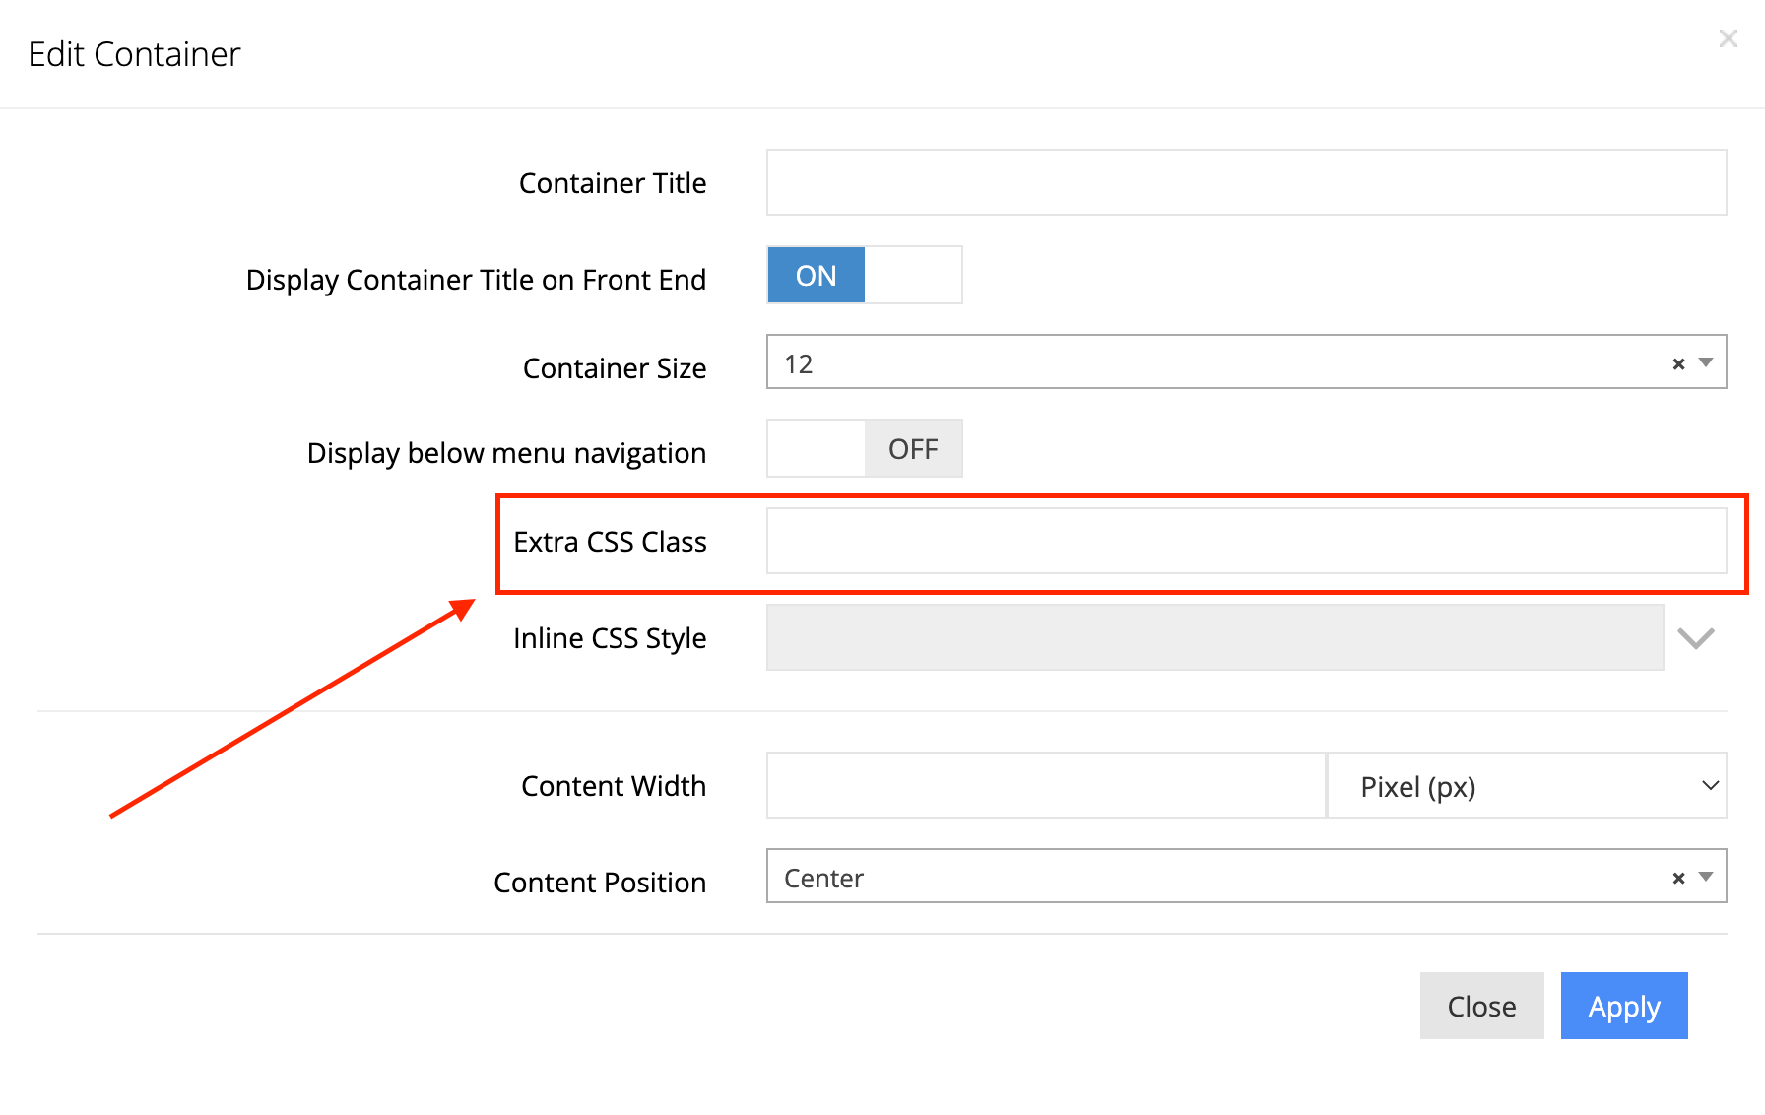1765x1115 pixels.
Task: Enable Display below menu navigation
Action: (864, 448)
